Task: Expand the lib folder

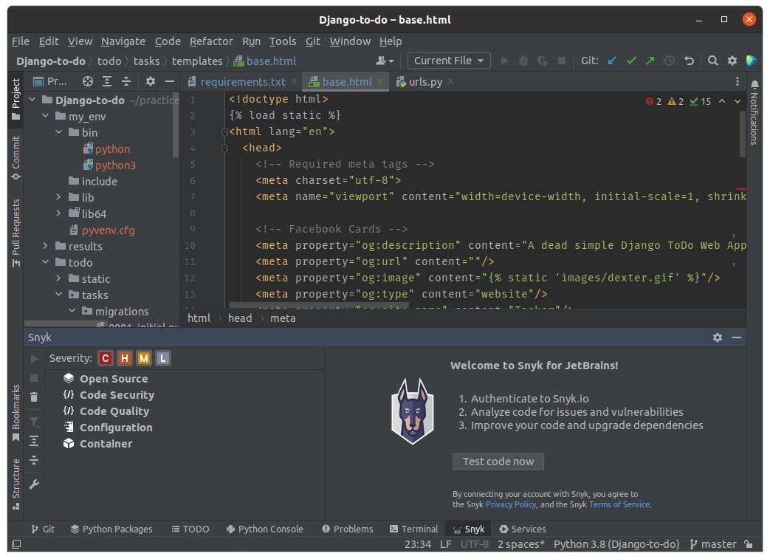Action: click(58, 197)
